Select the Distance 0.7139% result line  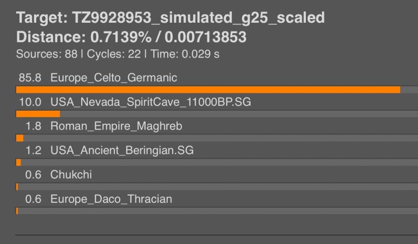click(131, 37)
